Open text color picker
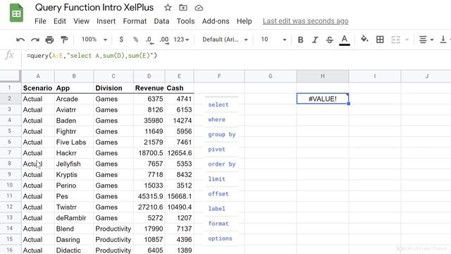Viewport: 451px width, 254px height. (x=345, y=40)
